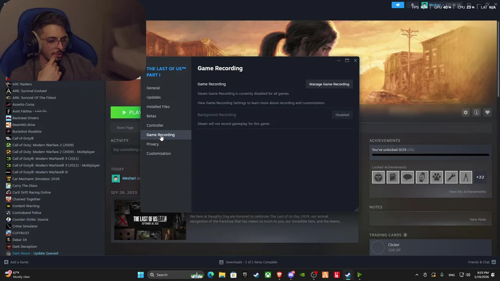Viewport: 500px width, 281px height.
Task: Click the game info icon
Action: [477, 112]
